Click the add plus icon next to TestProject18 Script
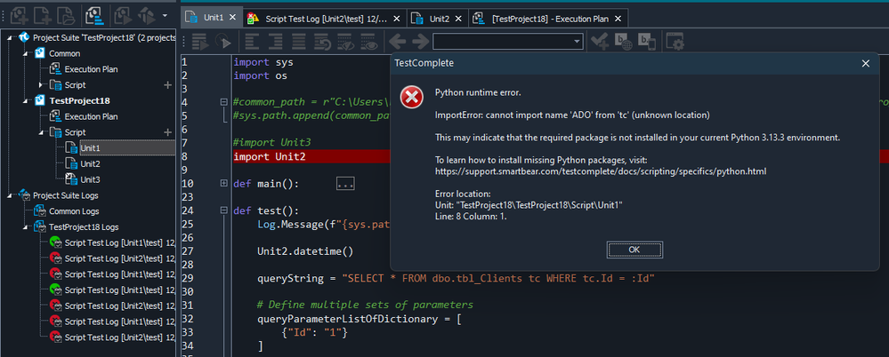 click(x=167, y=132)
